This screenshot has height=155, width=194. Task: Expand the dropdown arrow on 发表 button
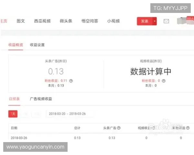click(155, 21)
